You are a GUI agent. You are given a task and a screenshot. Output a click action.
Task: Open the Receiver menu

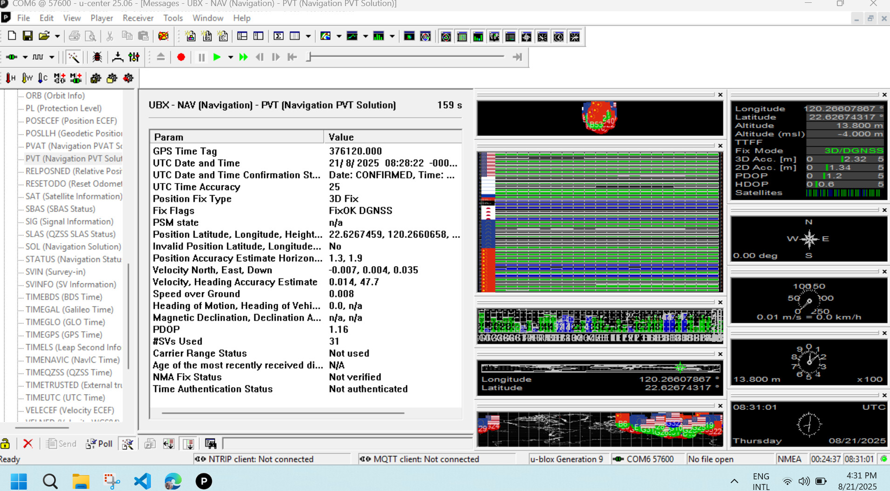pos(138,18)
